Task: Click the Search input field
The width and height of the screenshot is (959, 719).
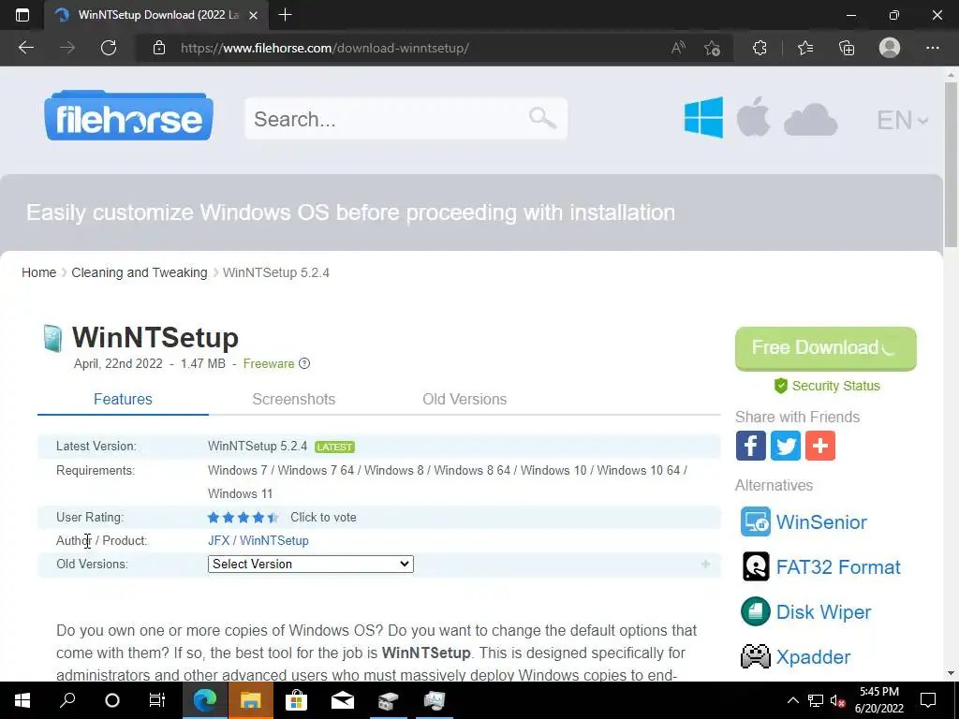Action: pos(406,119)
